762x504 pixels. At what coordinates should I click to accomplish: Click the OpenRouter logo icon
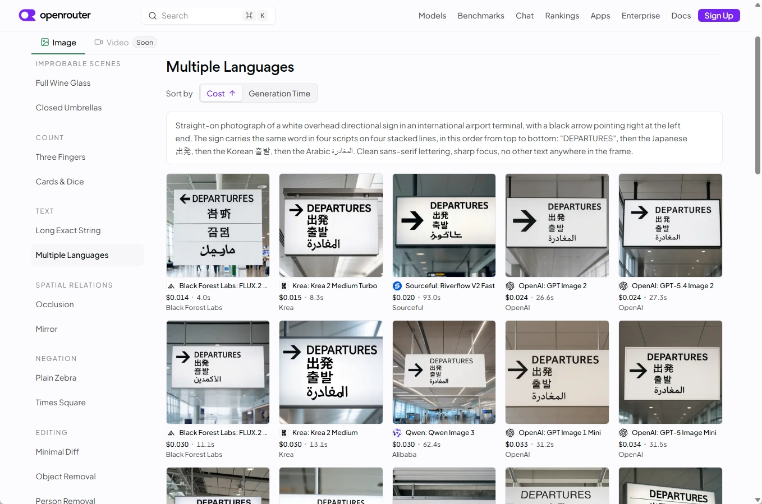coord(27,15)
